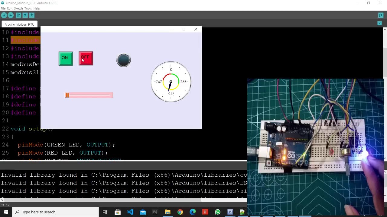Click the Verify sketch checkmark icon
Image resolution: width=387 pixels, height=217 pixels.
tap(4, 15)
